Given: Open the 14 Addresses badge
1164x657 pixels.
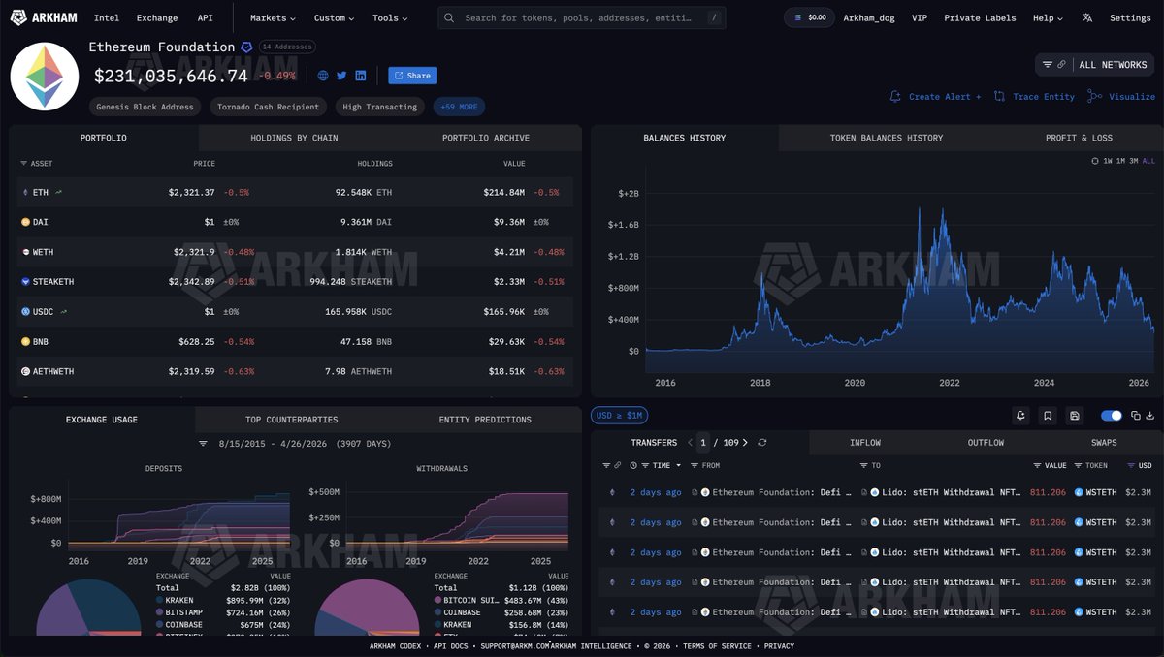Looking at the screenshot, I should (x=286, y=47).
